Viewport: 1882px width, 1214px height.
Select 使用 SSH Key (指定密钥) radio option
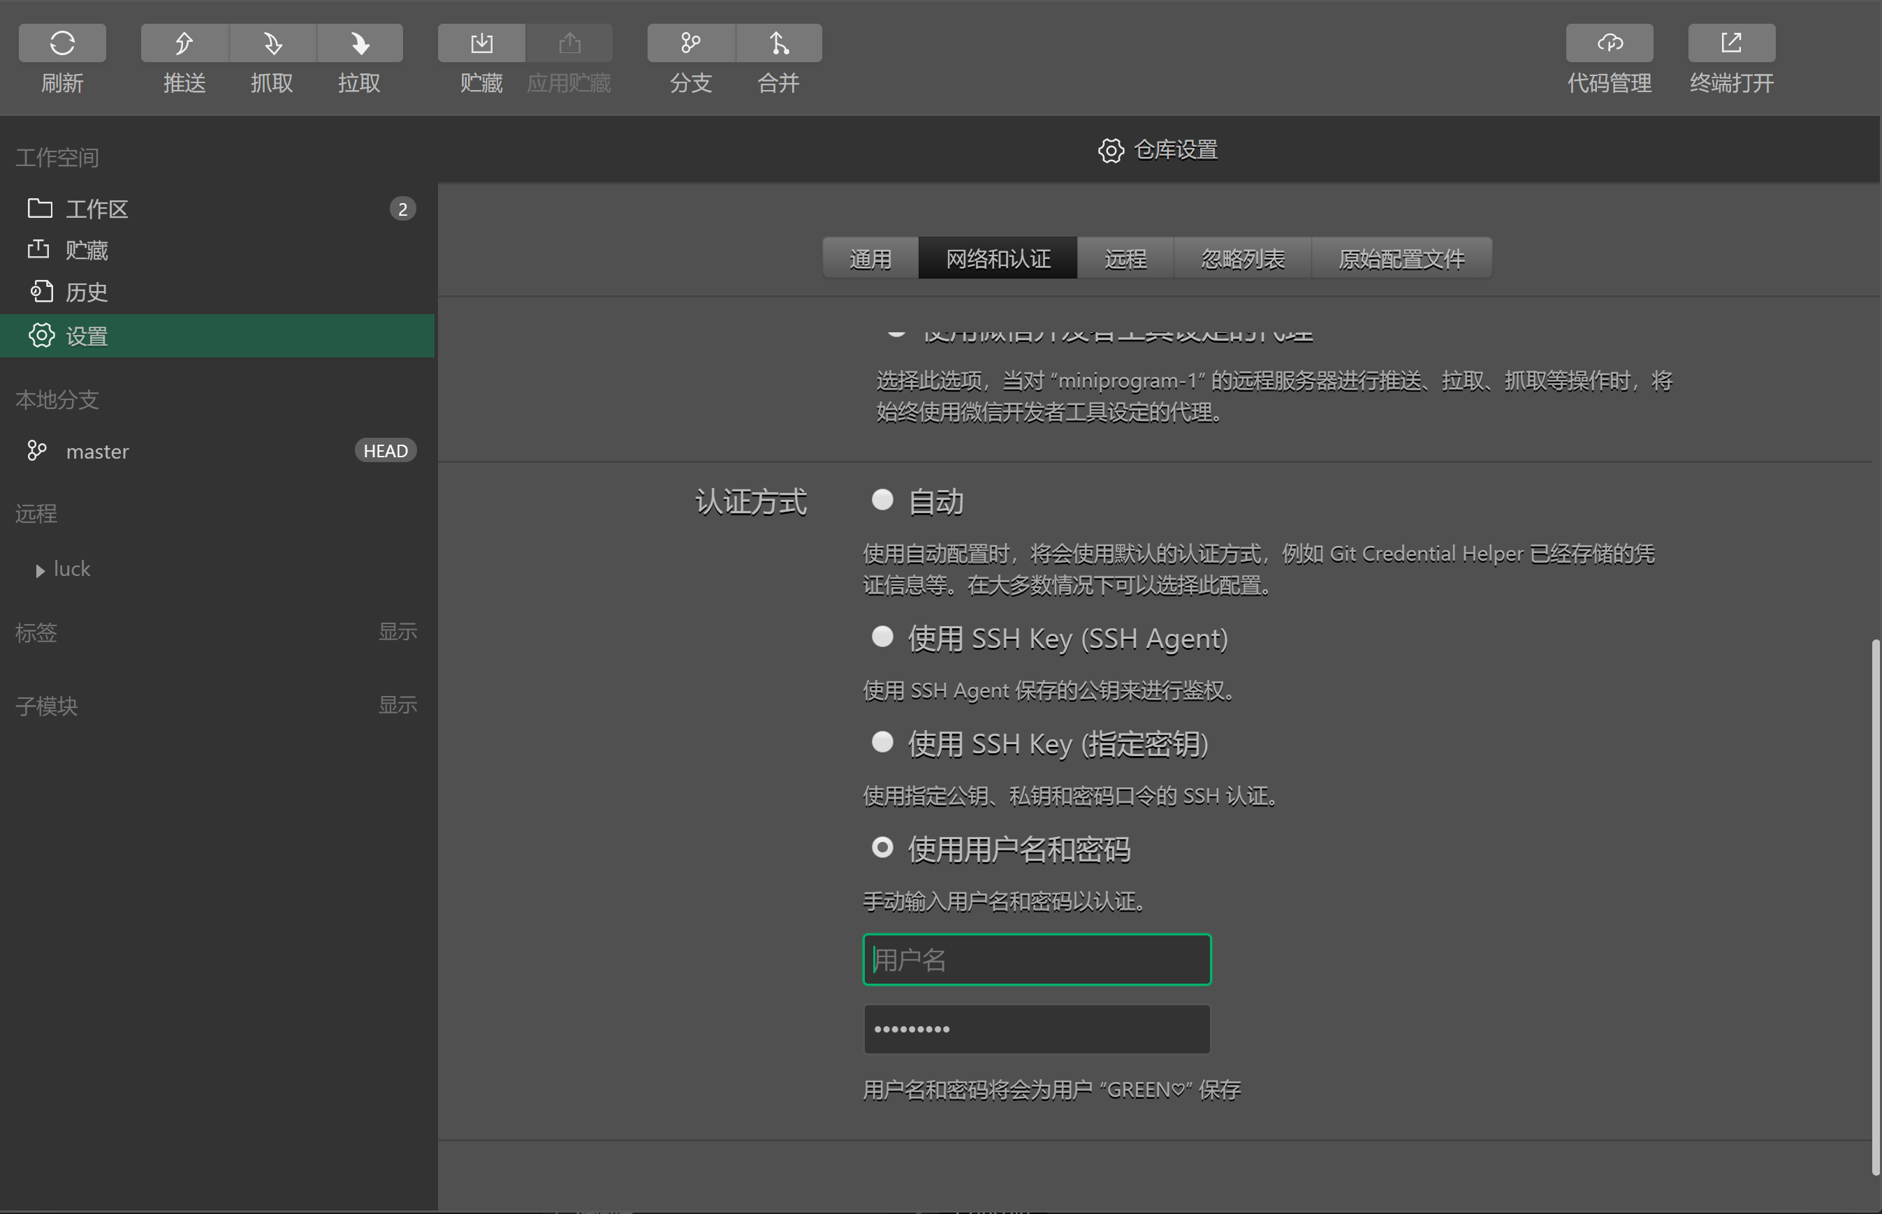coord(882,742)
